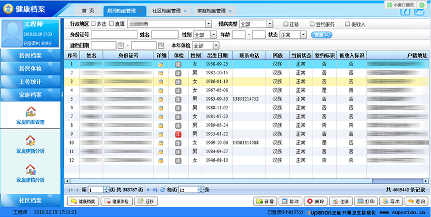Open 居民体检 sidebar menu
Screen dimensions: 431x217
tap(30, 68)
